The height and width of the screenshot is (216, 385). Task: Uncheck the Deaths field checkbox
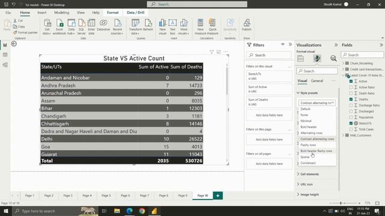351,99
